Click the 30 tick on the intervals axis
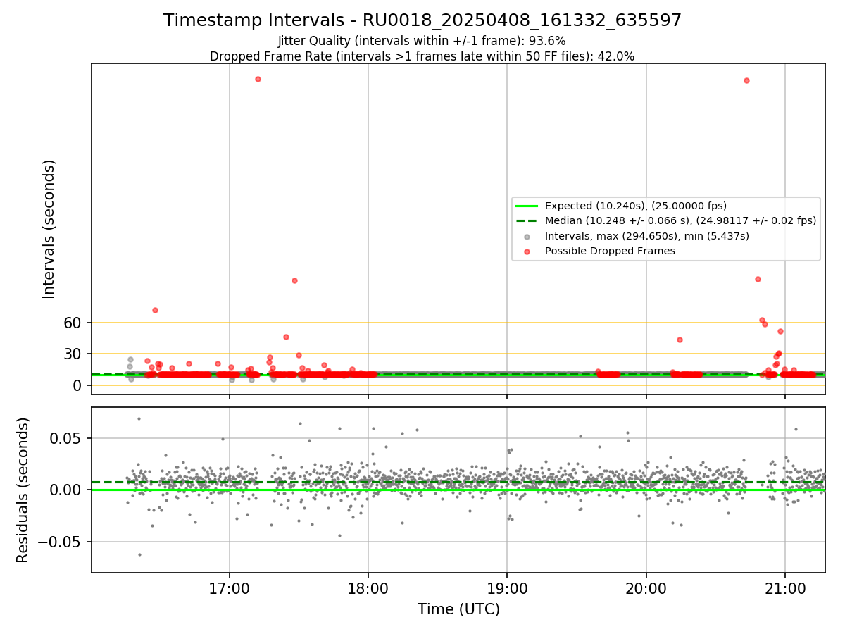The width and height of the screenshot is (845, 634). [x=74, y=354]
